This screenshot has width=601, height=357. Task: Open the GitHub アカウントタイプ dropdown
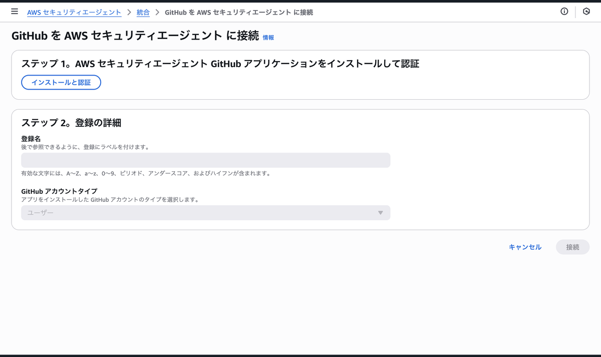pyautogui.click(x=205, y=213)
